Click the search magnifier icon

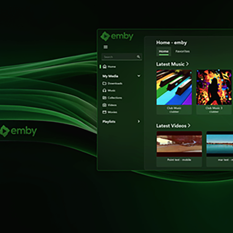[138, 57]
